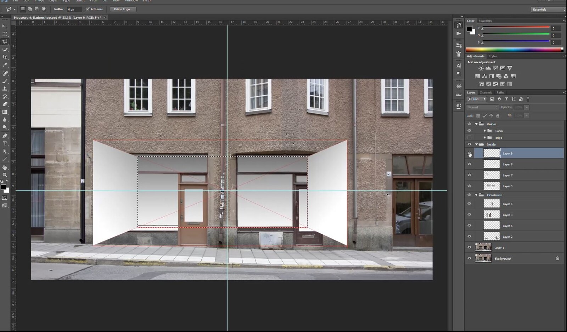Select the Polygonal Lasso tool in toolbox

[x=5, y=42]
